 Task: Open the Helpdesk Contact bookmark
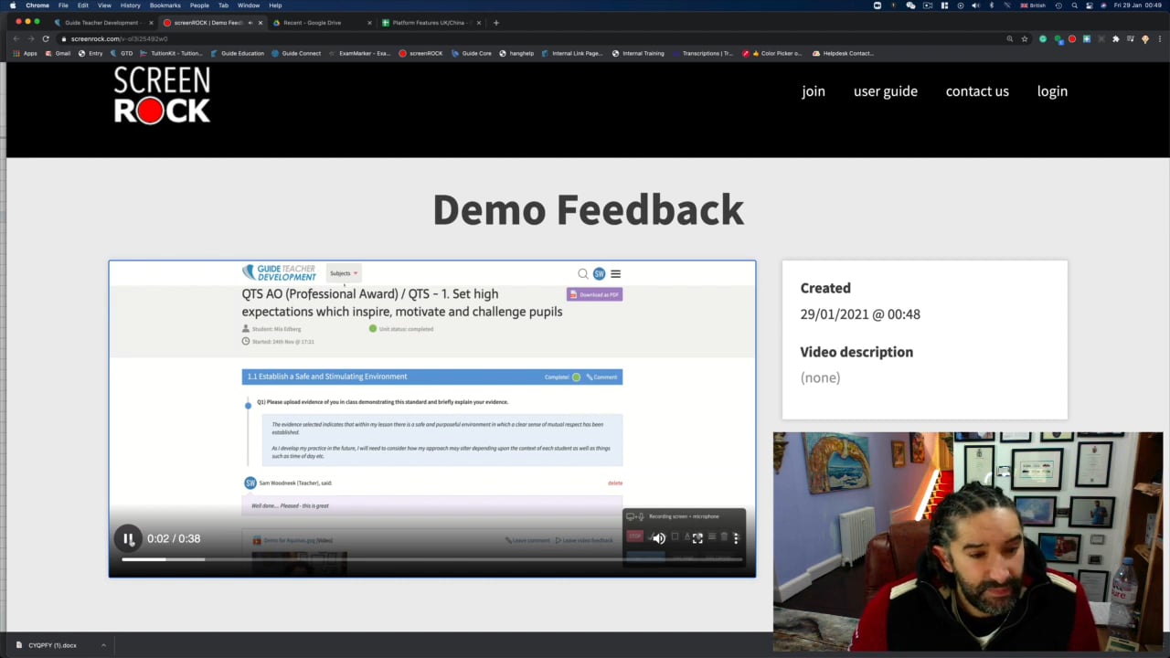[x=843, y=53]
